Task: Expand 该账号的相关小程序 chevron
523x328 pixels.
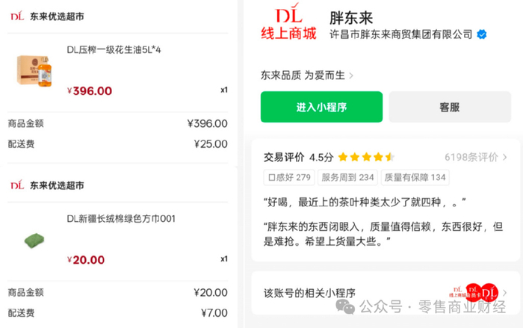Action: click(x=506, y=293)
